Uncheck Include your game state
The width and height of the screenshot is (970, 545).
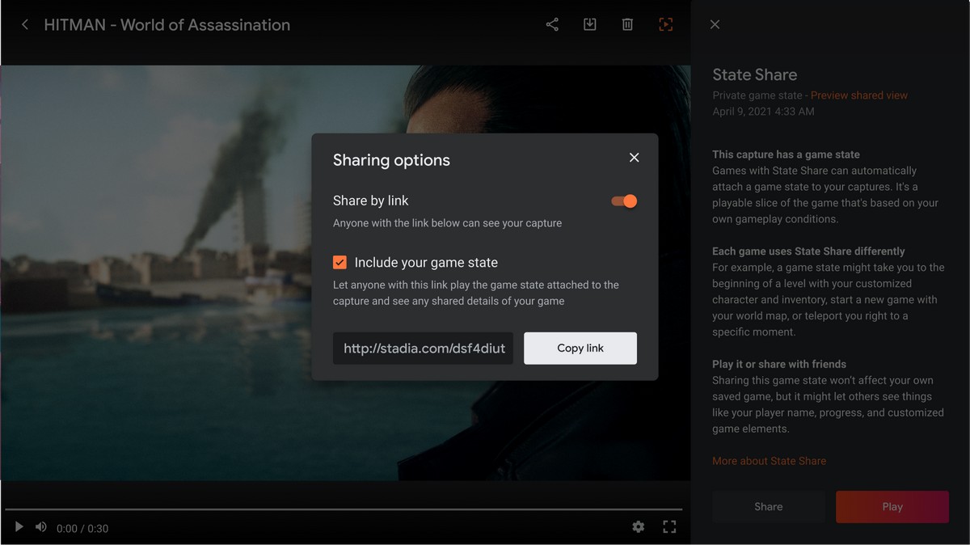339,262
